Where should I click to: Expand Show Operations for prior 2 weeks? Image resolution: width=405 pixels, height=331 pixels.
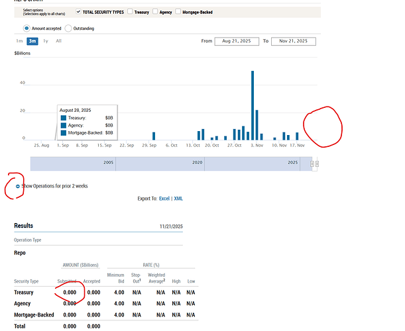(54, 186)
